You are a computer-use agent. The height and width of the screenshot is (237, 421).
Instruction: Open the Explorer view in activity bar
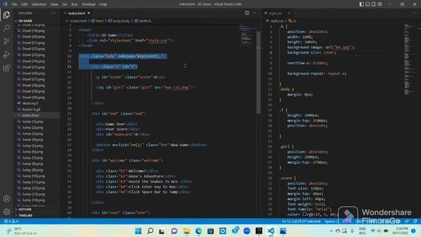[x=7, y=14]
